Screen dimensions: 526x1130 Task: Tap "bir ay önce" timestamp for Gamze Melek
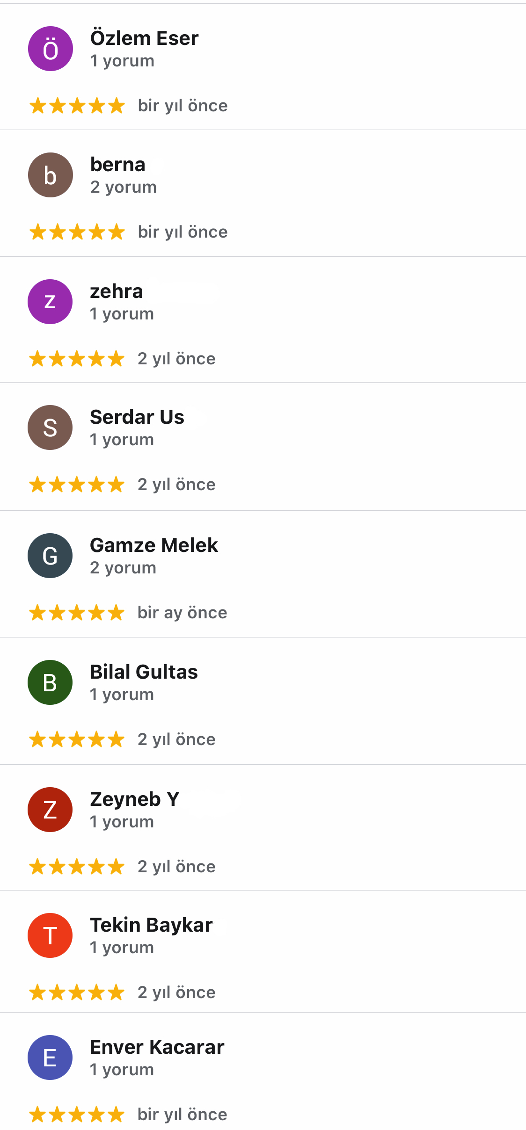click(x=182, y=613)
